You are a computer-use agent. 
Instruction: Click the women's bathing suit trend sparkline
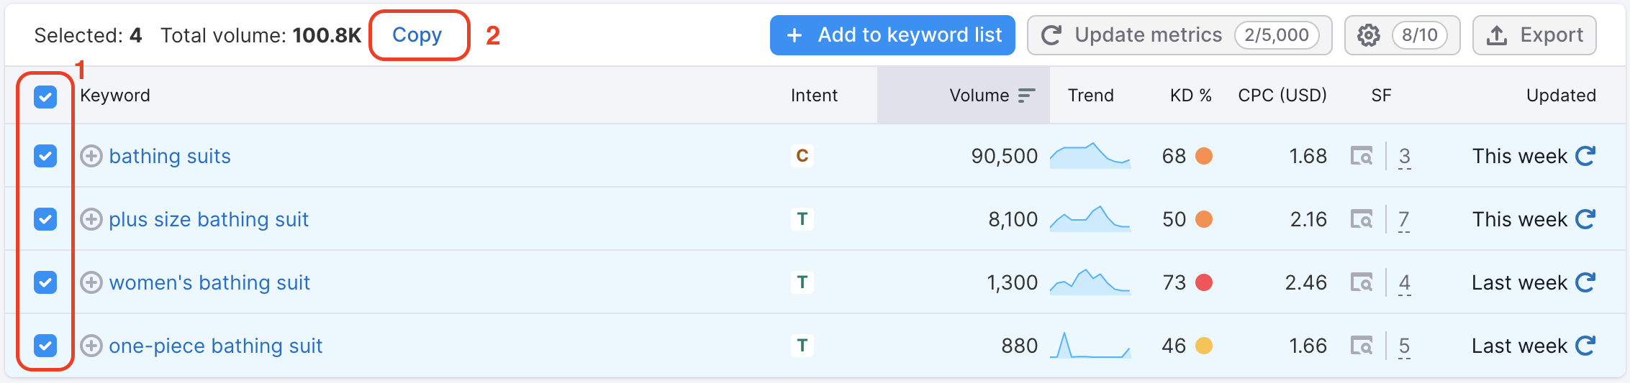point(1090,282)
